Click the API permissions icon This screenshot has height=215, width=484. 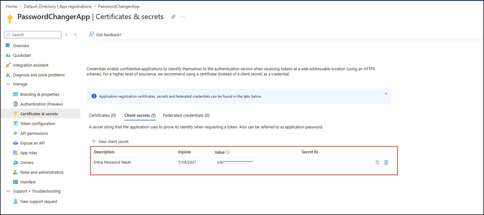point(15,133)
